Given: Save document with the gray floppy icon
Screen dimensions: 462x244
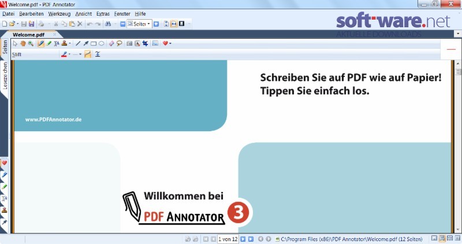Looking at the screenshot, I should click(x=24, y=24).
